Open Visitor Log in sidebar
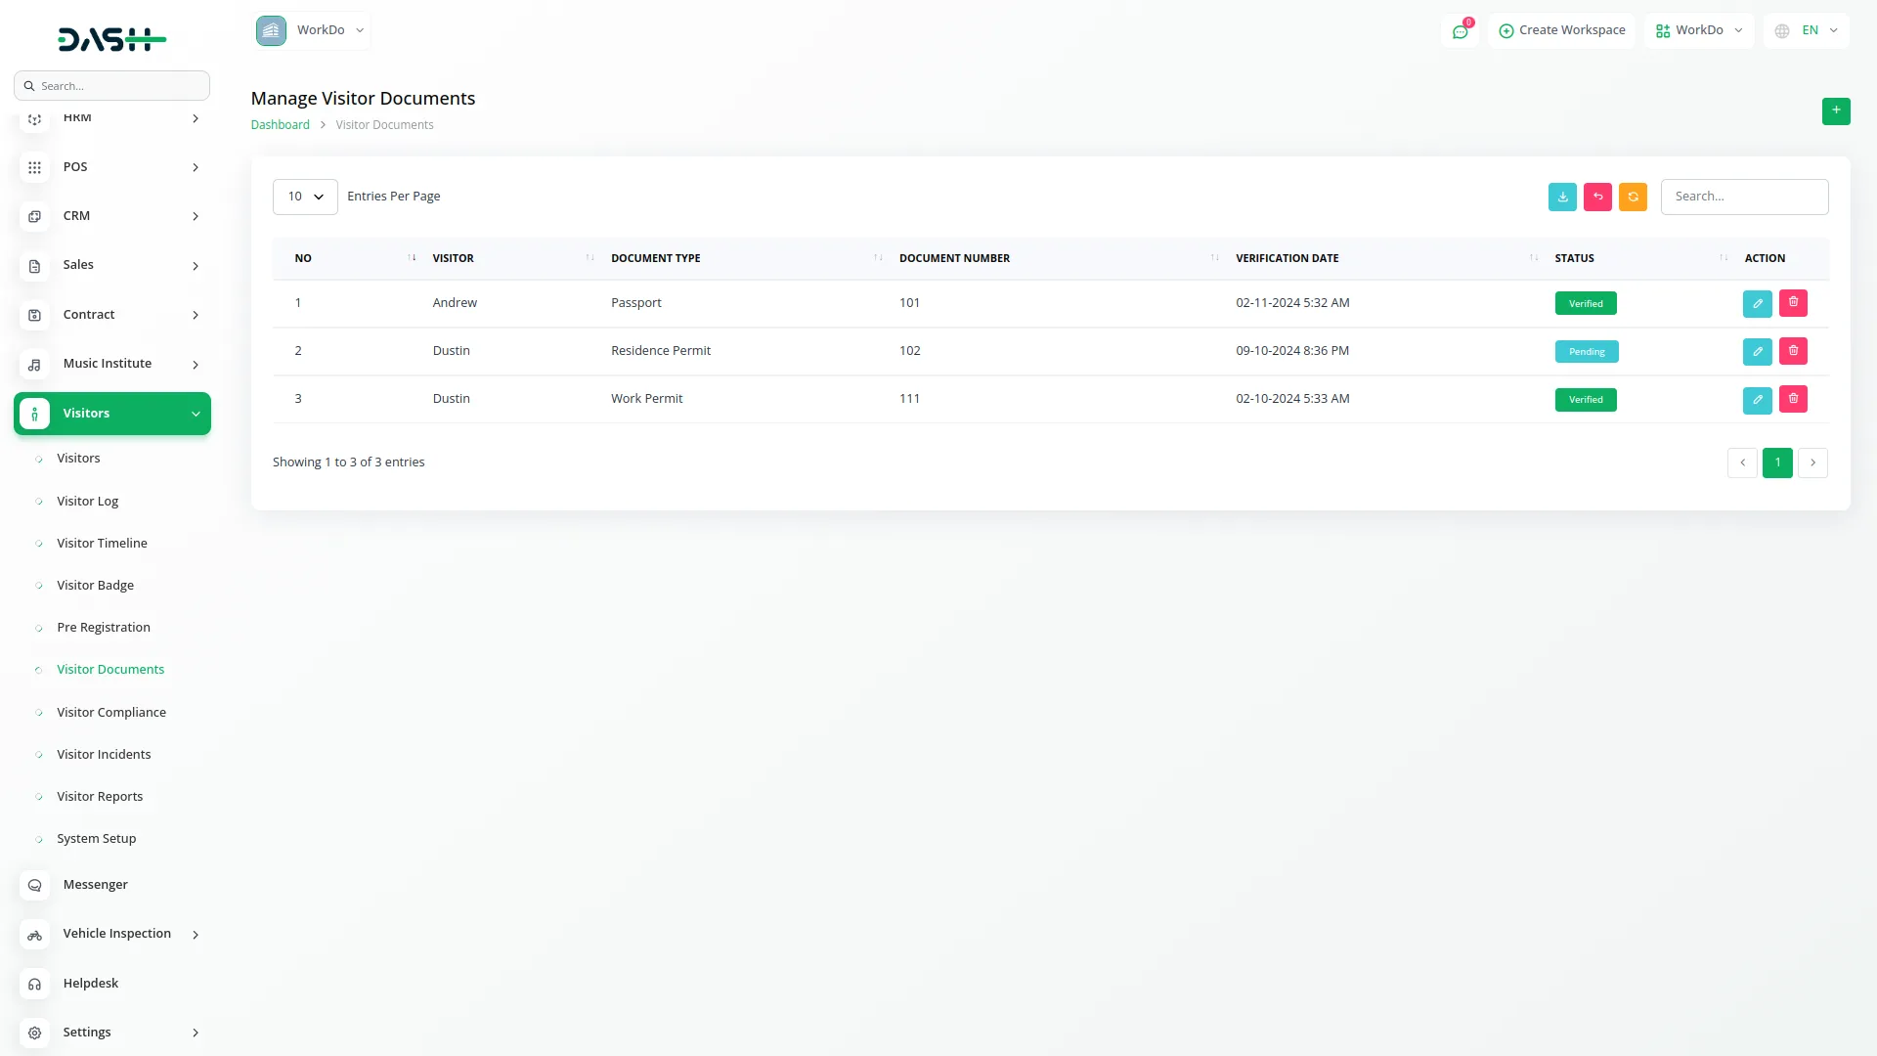This screenshot has height=1056, width=1877. (87, 501)
